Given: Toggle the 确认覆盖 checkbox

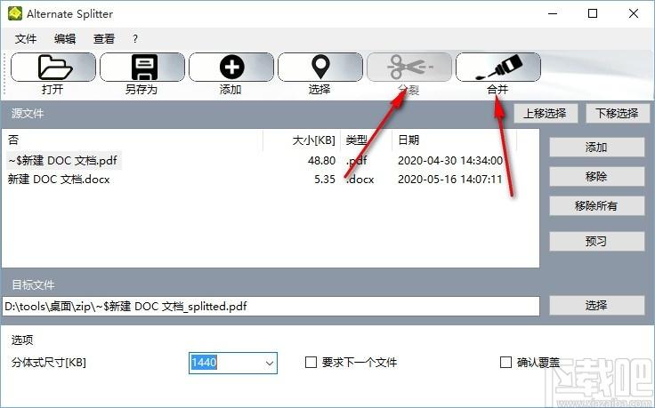Looking at the screenshot, I should (506, 363).
